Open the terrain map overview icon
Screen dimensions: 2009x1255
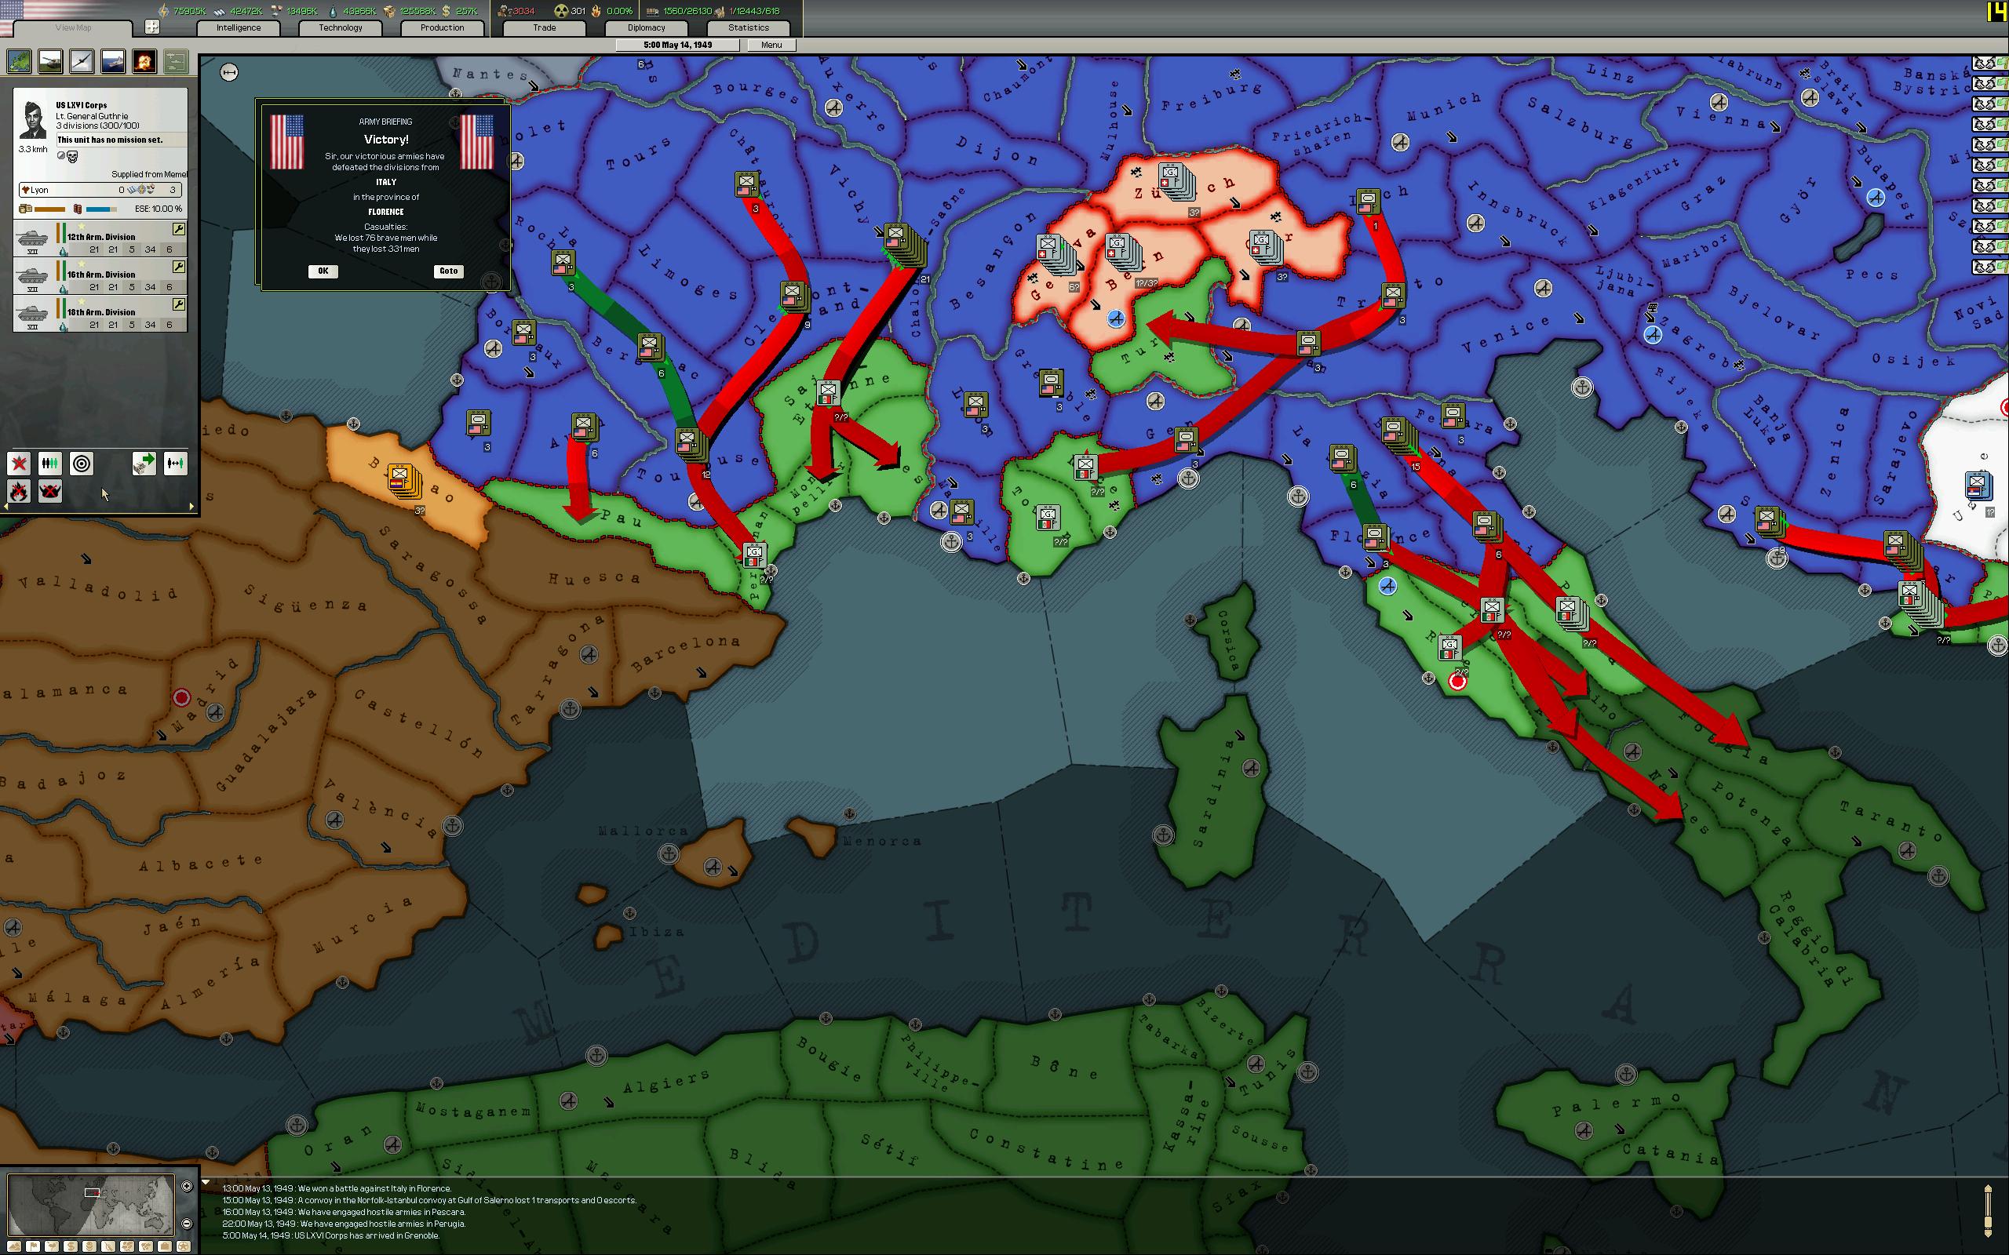[18, 61]
